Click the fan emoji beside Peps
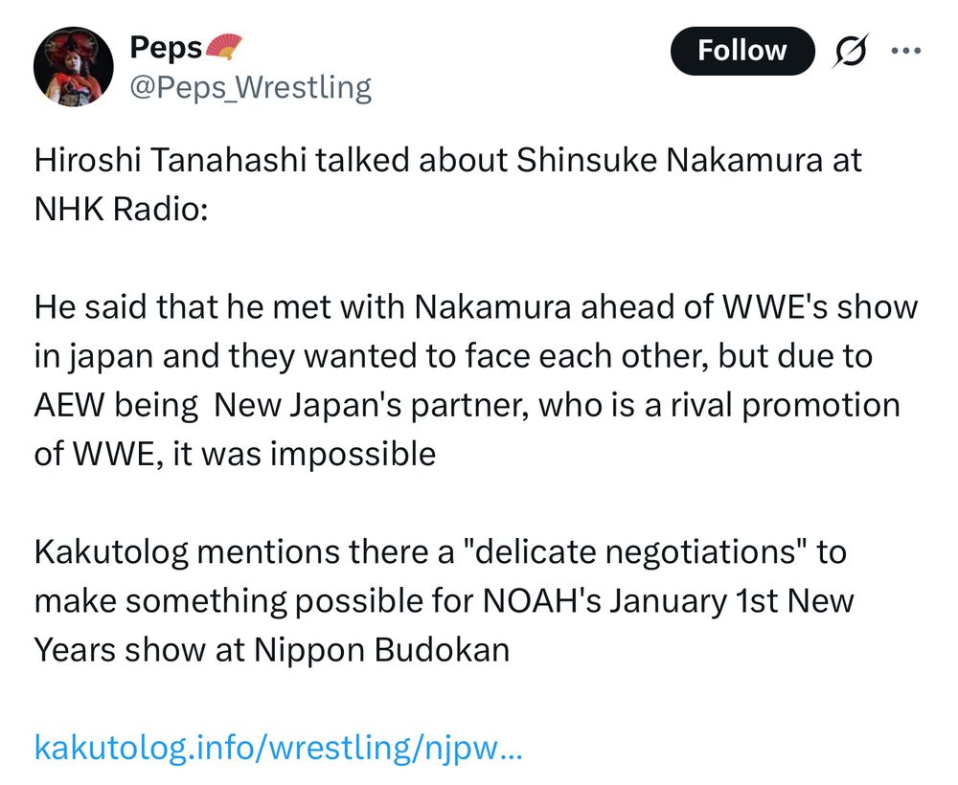 [225, 46]
